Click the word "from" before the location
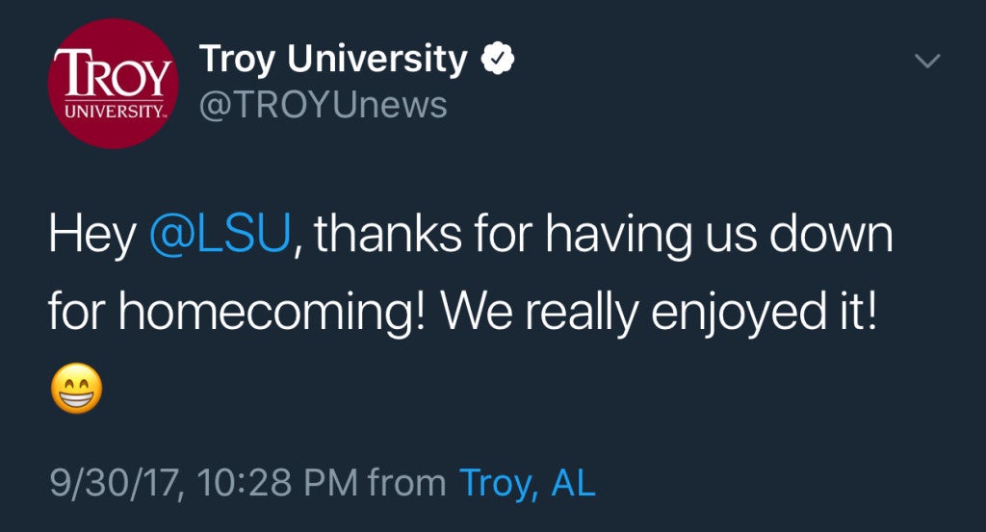The width and height of the screenshot is (986, 532). (x=407, y=482)
